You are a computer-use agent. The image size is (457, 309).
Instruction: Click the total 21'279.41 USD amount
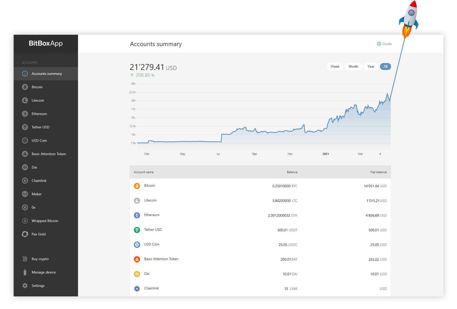coord(153,67)
